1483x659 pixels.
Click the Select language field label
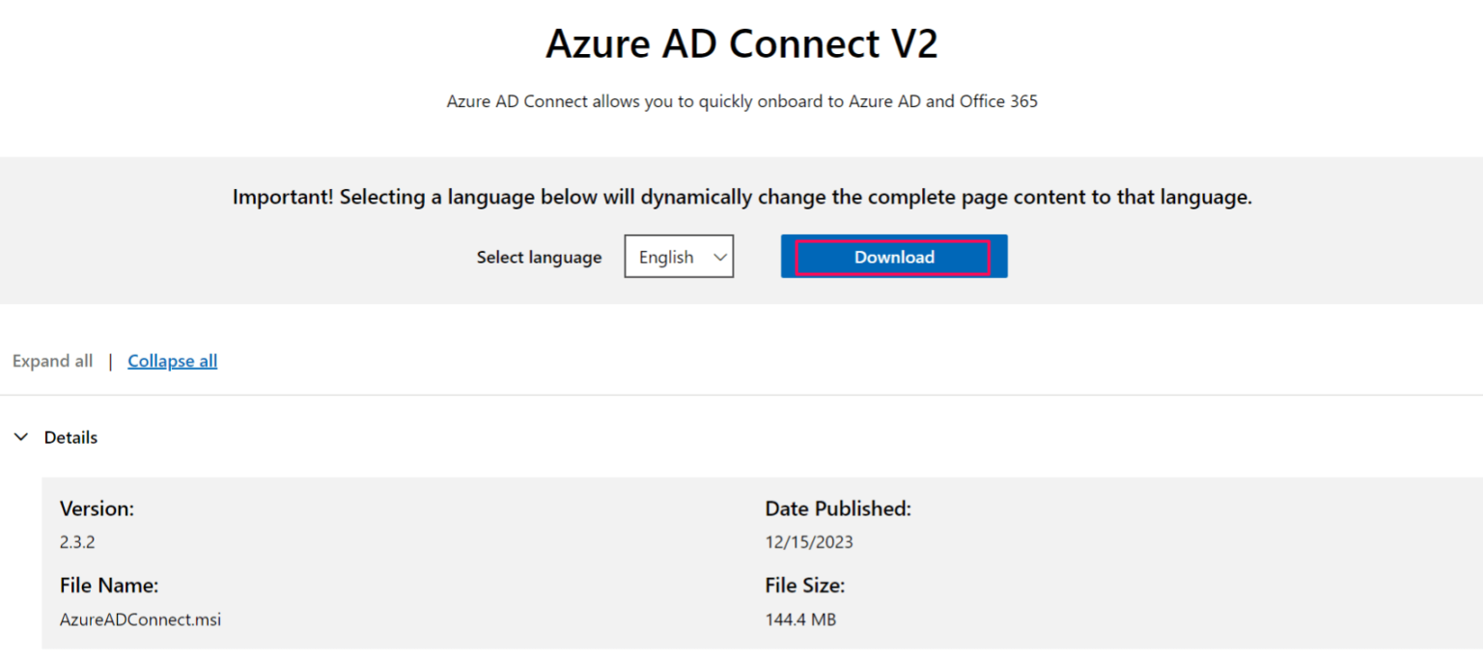tap(539, 257)
